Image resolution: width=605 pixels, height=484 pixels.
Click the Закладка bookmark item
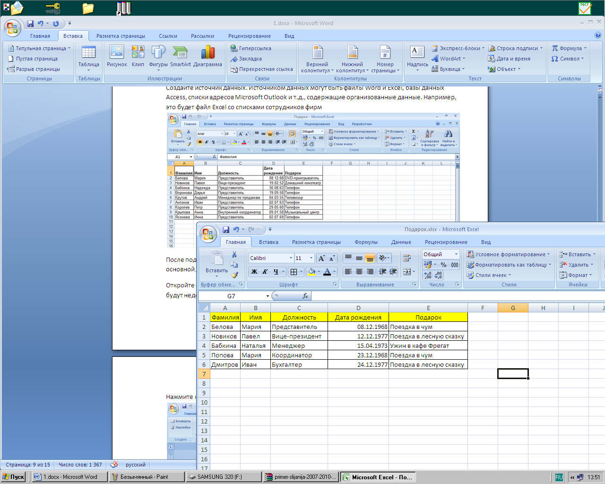[x=246, y=59]
